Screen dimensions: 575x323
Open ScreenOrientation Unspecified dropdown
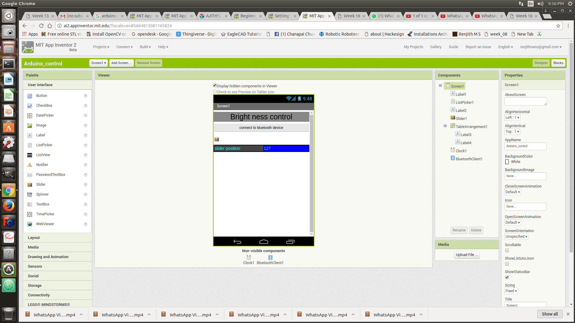[x=516, y=237]
